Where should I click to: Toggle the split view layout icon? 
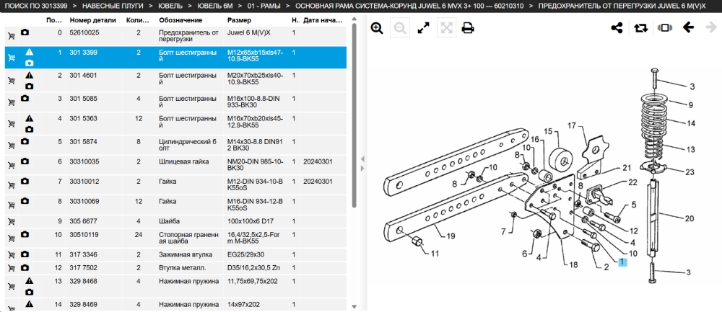click(665, 28)
